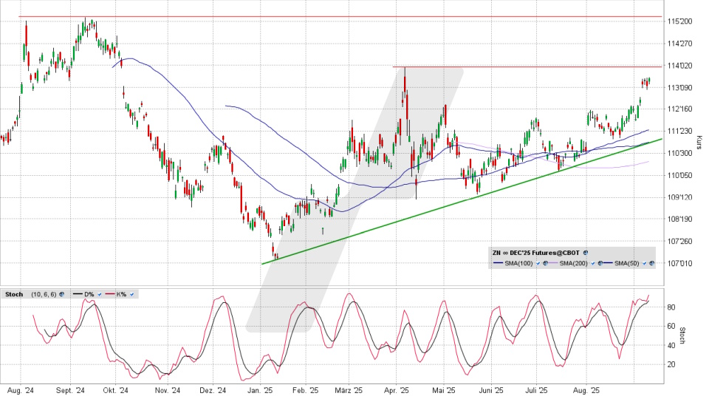Click the 108'190 price axis label
Viewport: 709px width, 399px height.
tap(679, 219)
